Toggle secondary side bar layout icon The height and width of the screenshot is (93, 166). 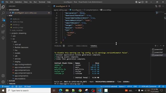(142, 2)
